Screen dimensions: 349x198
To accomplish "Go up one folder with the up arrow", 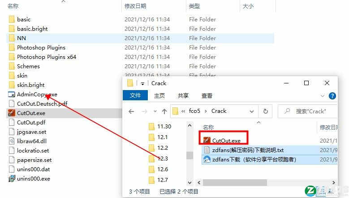I will coord(164,111).
